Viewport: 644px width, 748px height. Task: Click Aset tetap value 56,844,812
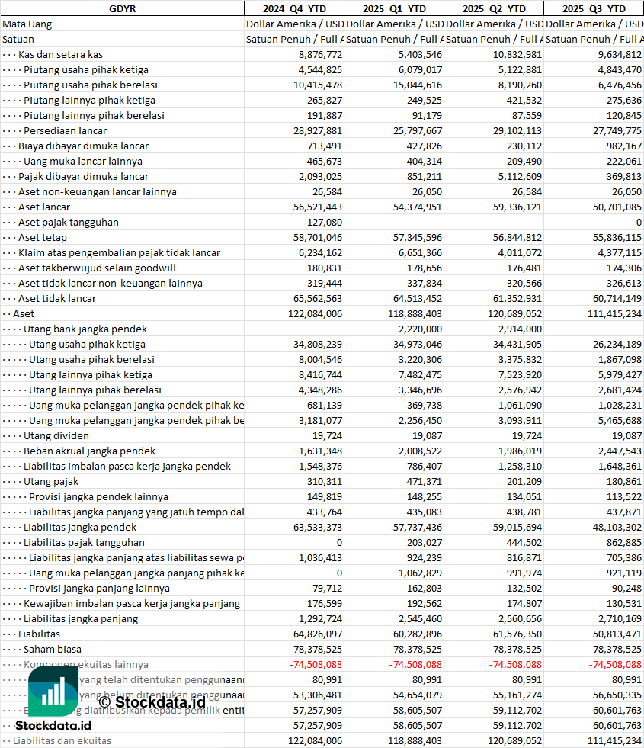click(x=517, y=238)
